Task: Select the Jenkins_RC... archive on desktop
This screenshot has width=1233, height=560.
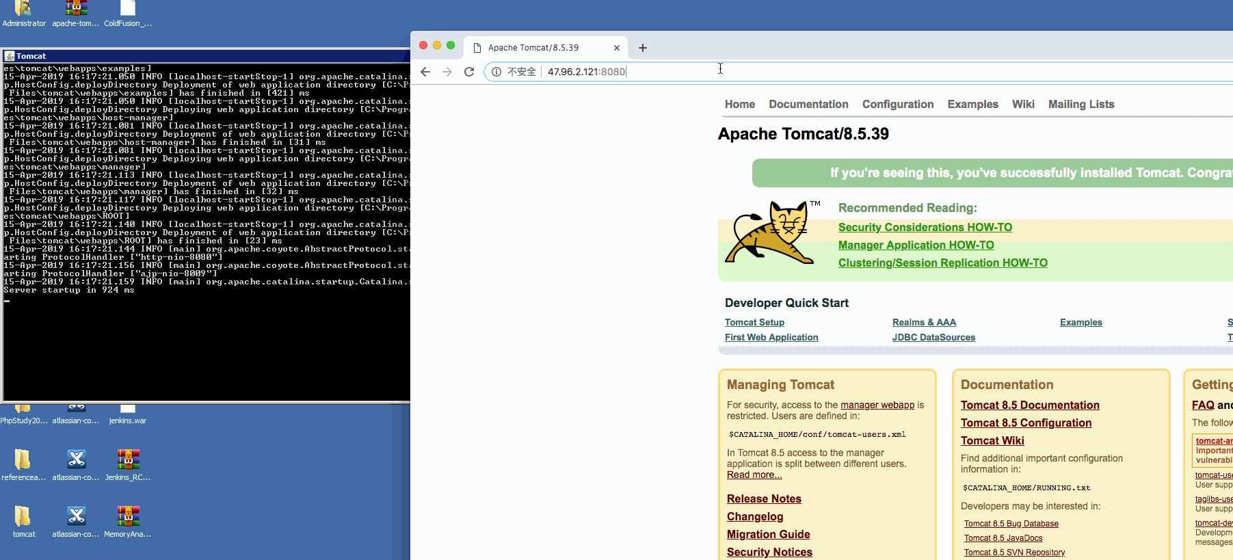Action: (x=128, y=465)
